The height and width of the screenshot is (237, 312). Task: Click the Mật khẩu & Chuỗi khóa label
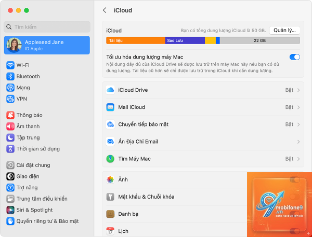click(x=146, y=197)
